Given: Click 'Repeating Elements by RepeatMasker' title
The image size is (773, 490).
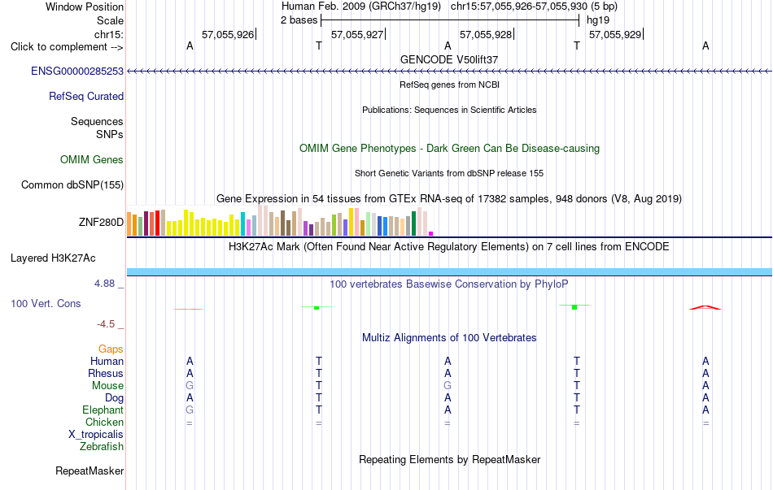Looking at the screenshot, I should [x=450, y=459].
